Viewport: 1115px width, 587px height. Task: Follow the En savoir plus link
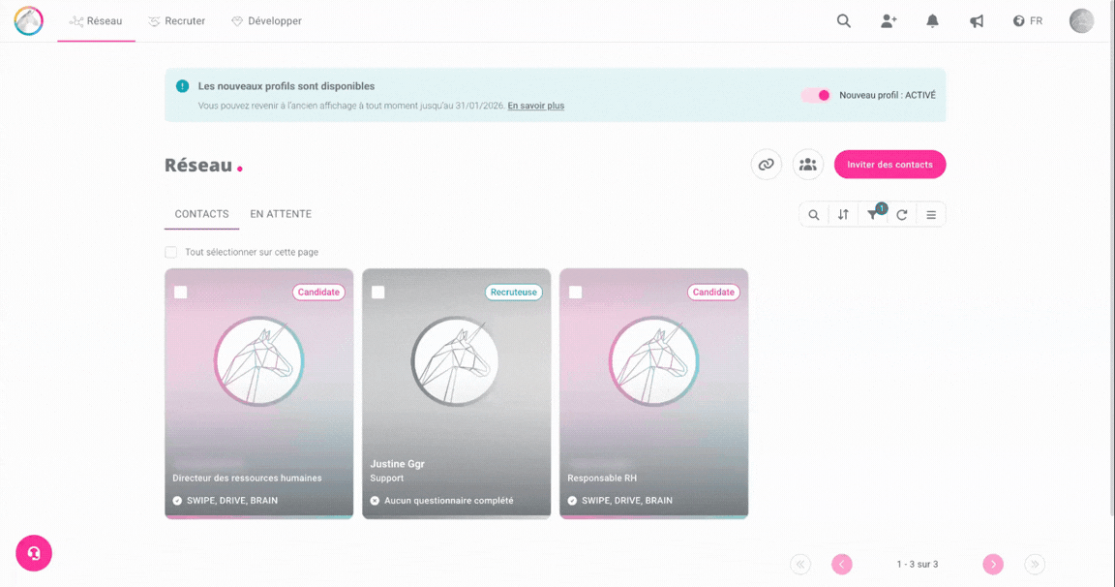click(x=535, y=106)
